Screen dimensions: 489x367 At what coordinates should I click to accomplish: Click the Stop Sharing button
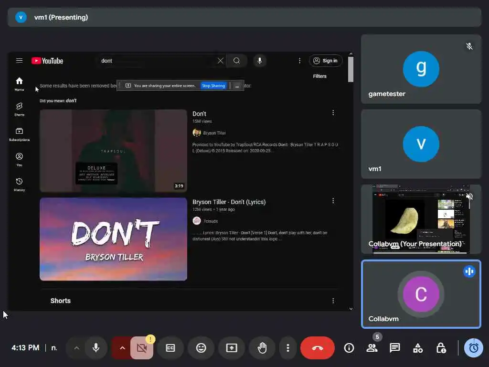coord(213,86)
